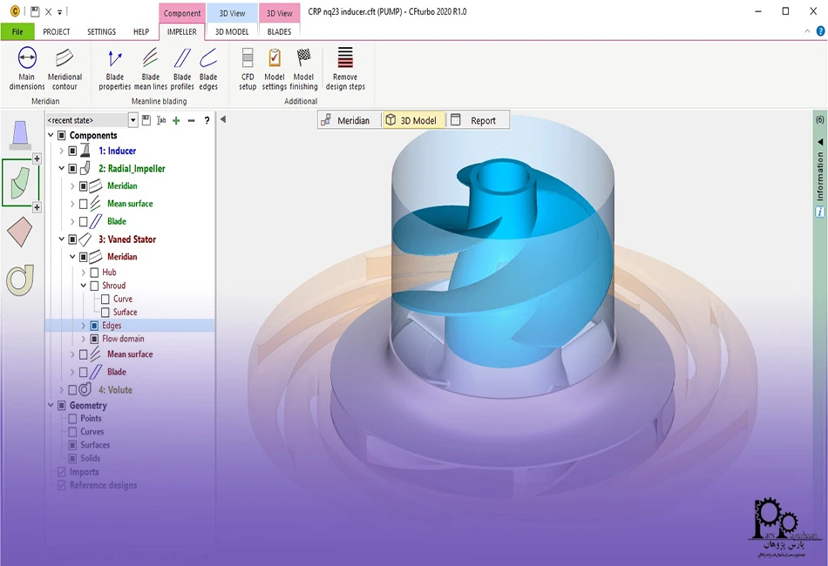
Task: Check the Shroud Curve checkbox
Action: pos(105,300)
